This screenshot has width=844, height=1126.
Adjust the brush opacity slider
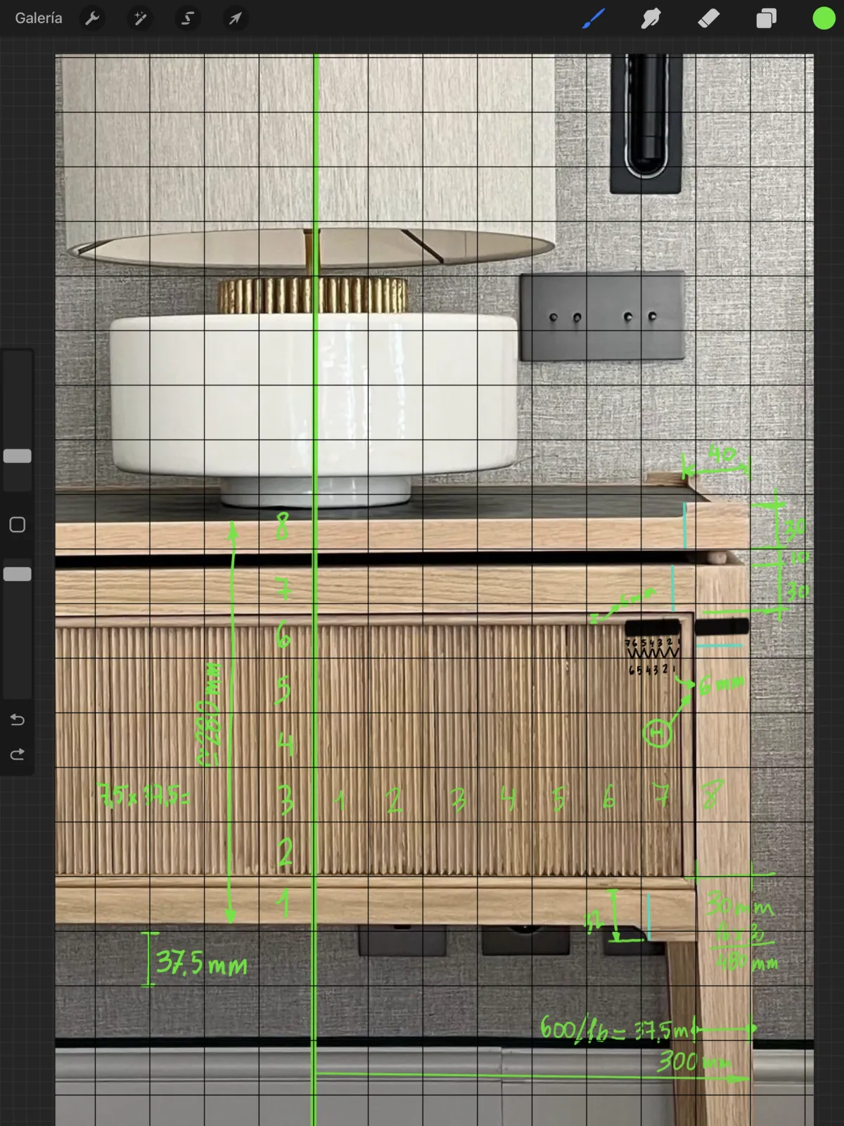[x=18, y=574]
